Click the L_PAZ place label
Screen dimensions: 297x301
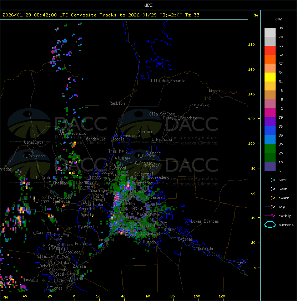click(241, 263)
